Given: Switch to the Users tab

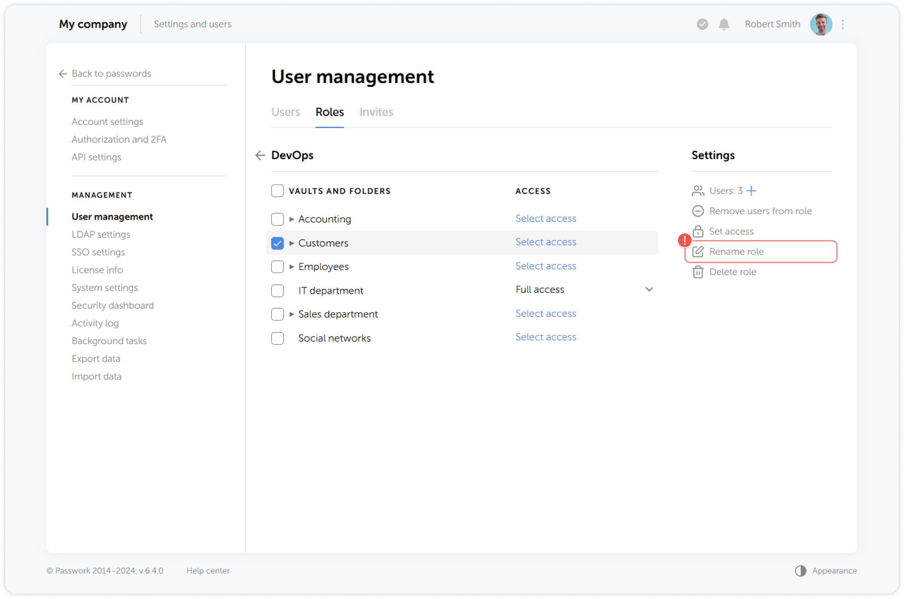Looking at the screenshot, I should (x=286, y=112).
